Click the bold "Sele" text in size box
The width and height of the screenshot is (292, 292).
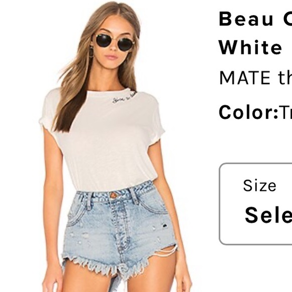point(268,215)
